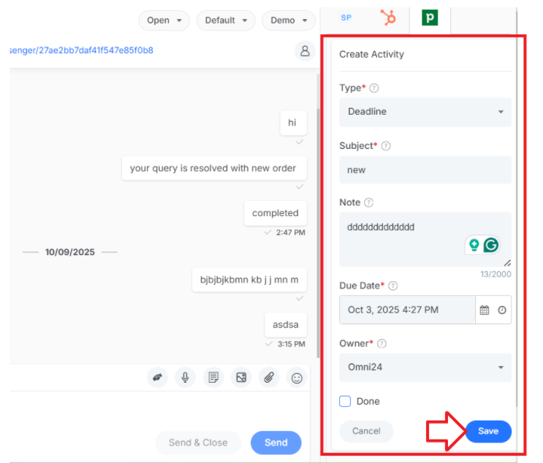Expand the Owner dropdown showing Omni24
This screenshot has width=543, height=463.
425,367
